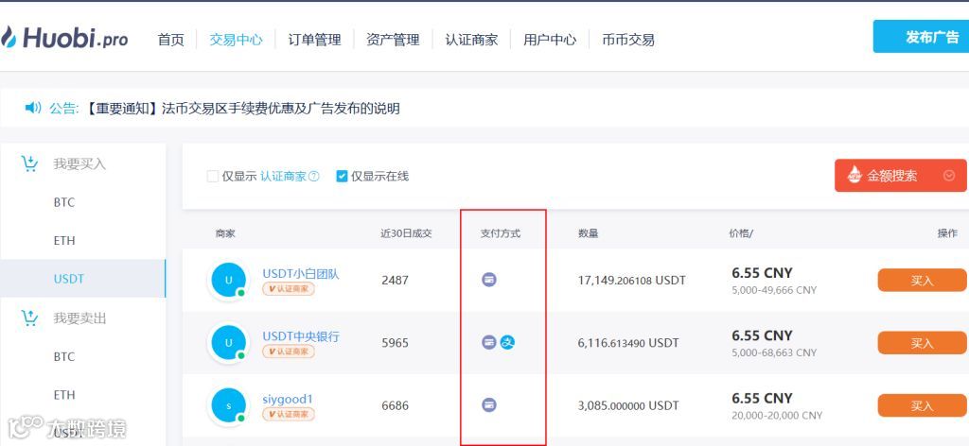969x446 pixels.
Task: Click the 认证商家 badge under USDT中央银行
Action: [289, 351]
